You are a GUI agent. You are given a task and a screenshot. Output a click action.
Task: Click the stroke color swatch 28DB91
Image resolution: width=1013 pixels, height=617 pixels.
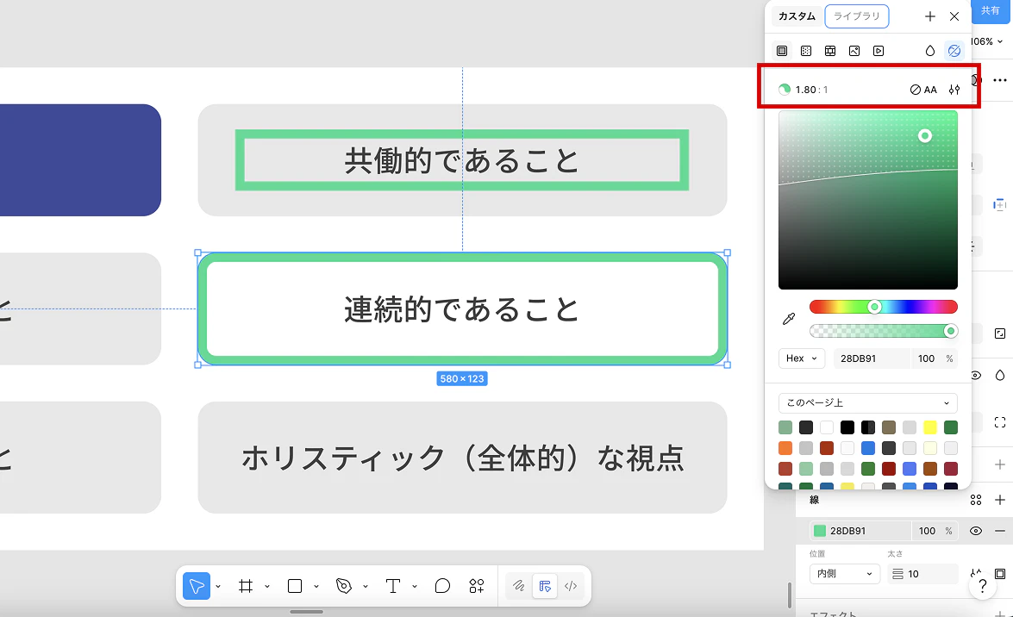(820, 531)
